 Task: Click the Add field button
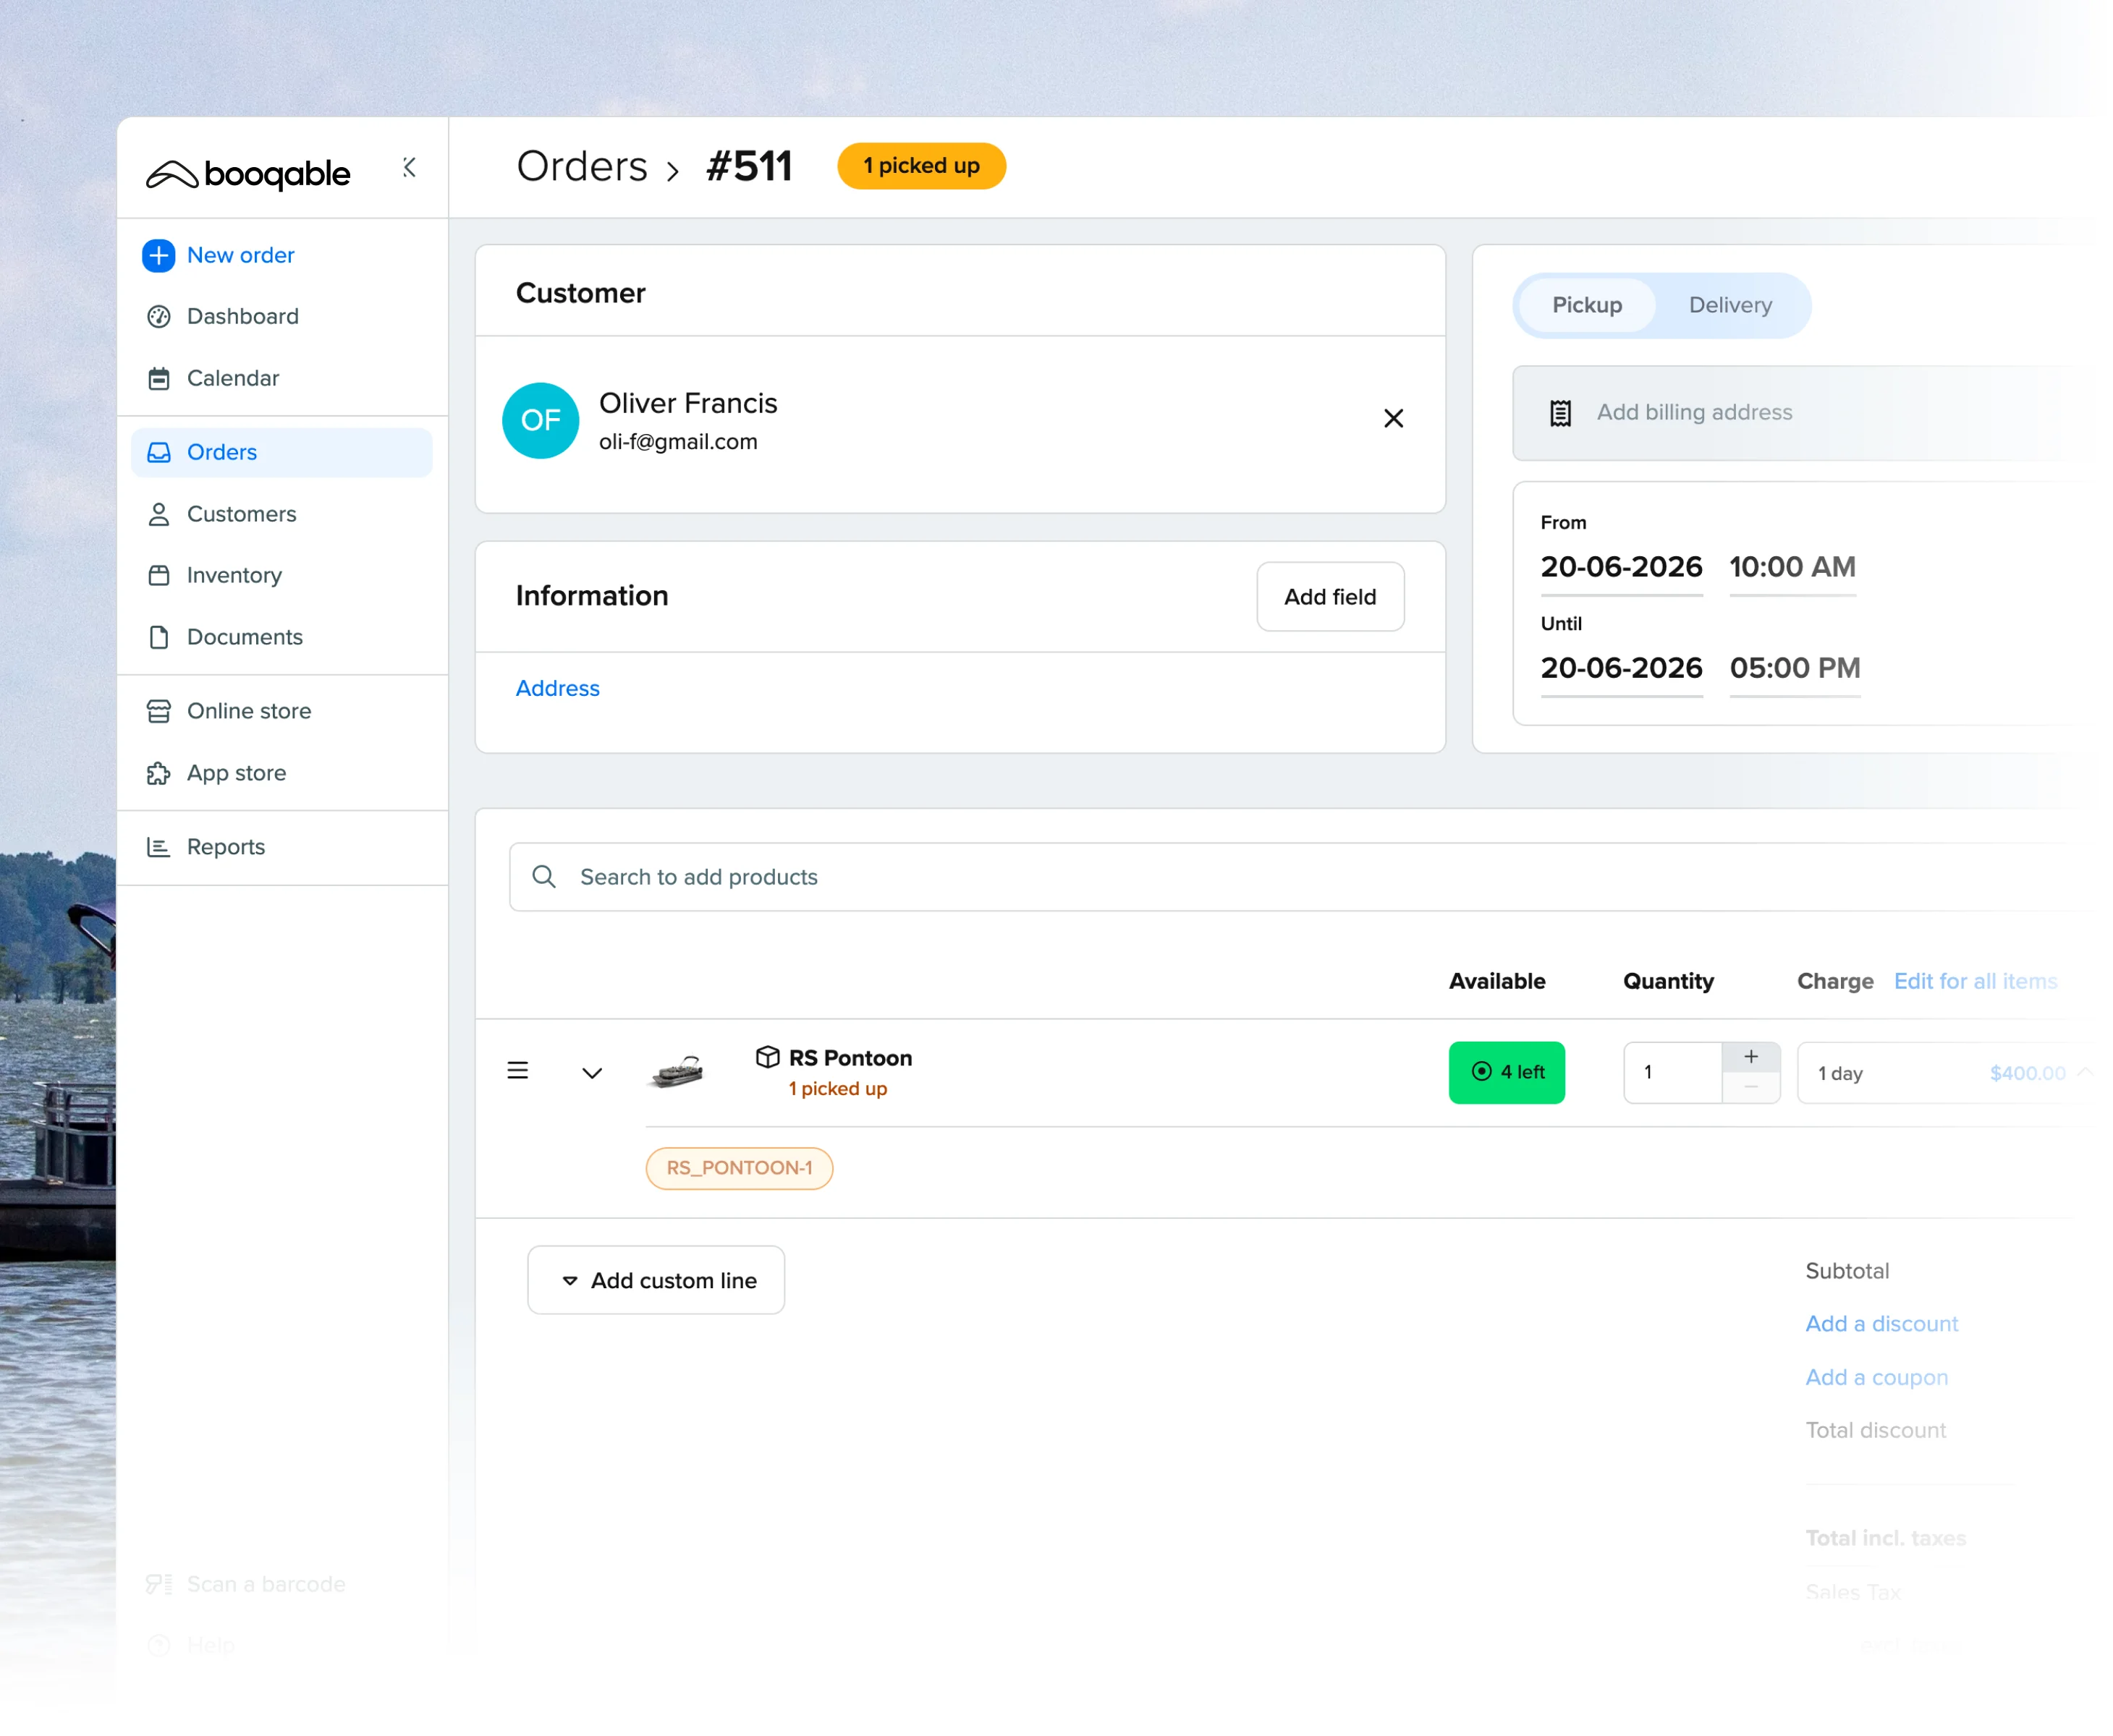pos(1329,597)
